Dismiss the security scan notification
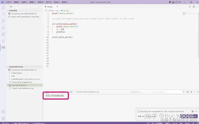The width and height of the screenshot is (199, 124). click(x=196, y=111)
